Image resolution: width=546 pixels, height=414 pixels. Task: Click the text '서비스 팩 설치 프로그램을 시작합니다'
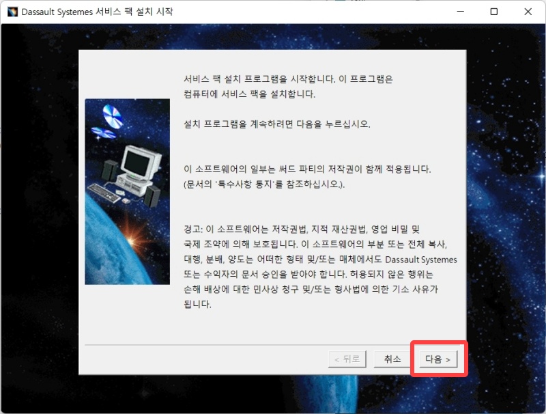tap(259, 79)
